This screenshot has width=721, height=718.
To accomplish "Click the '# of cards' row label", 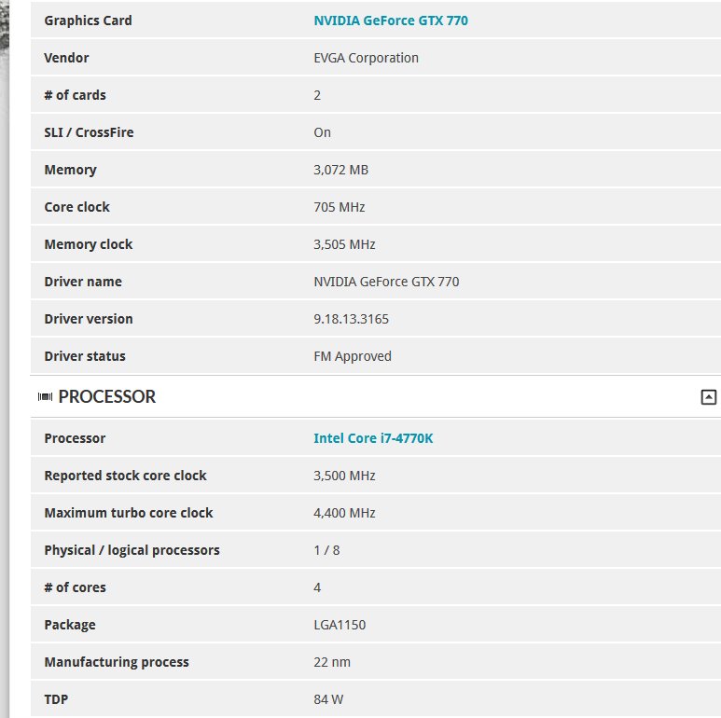I will (x=75, y=95).
